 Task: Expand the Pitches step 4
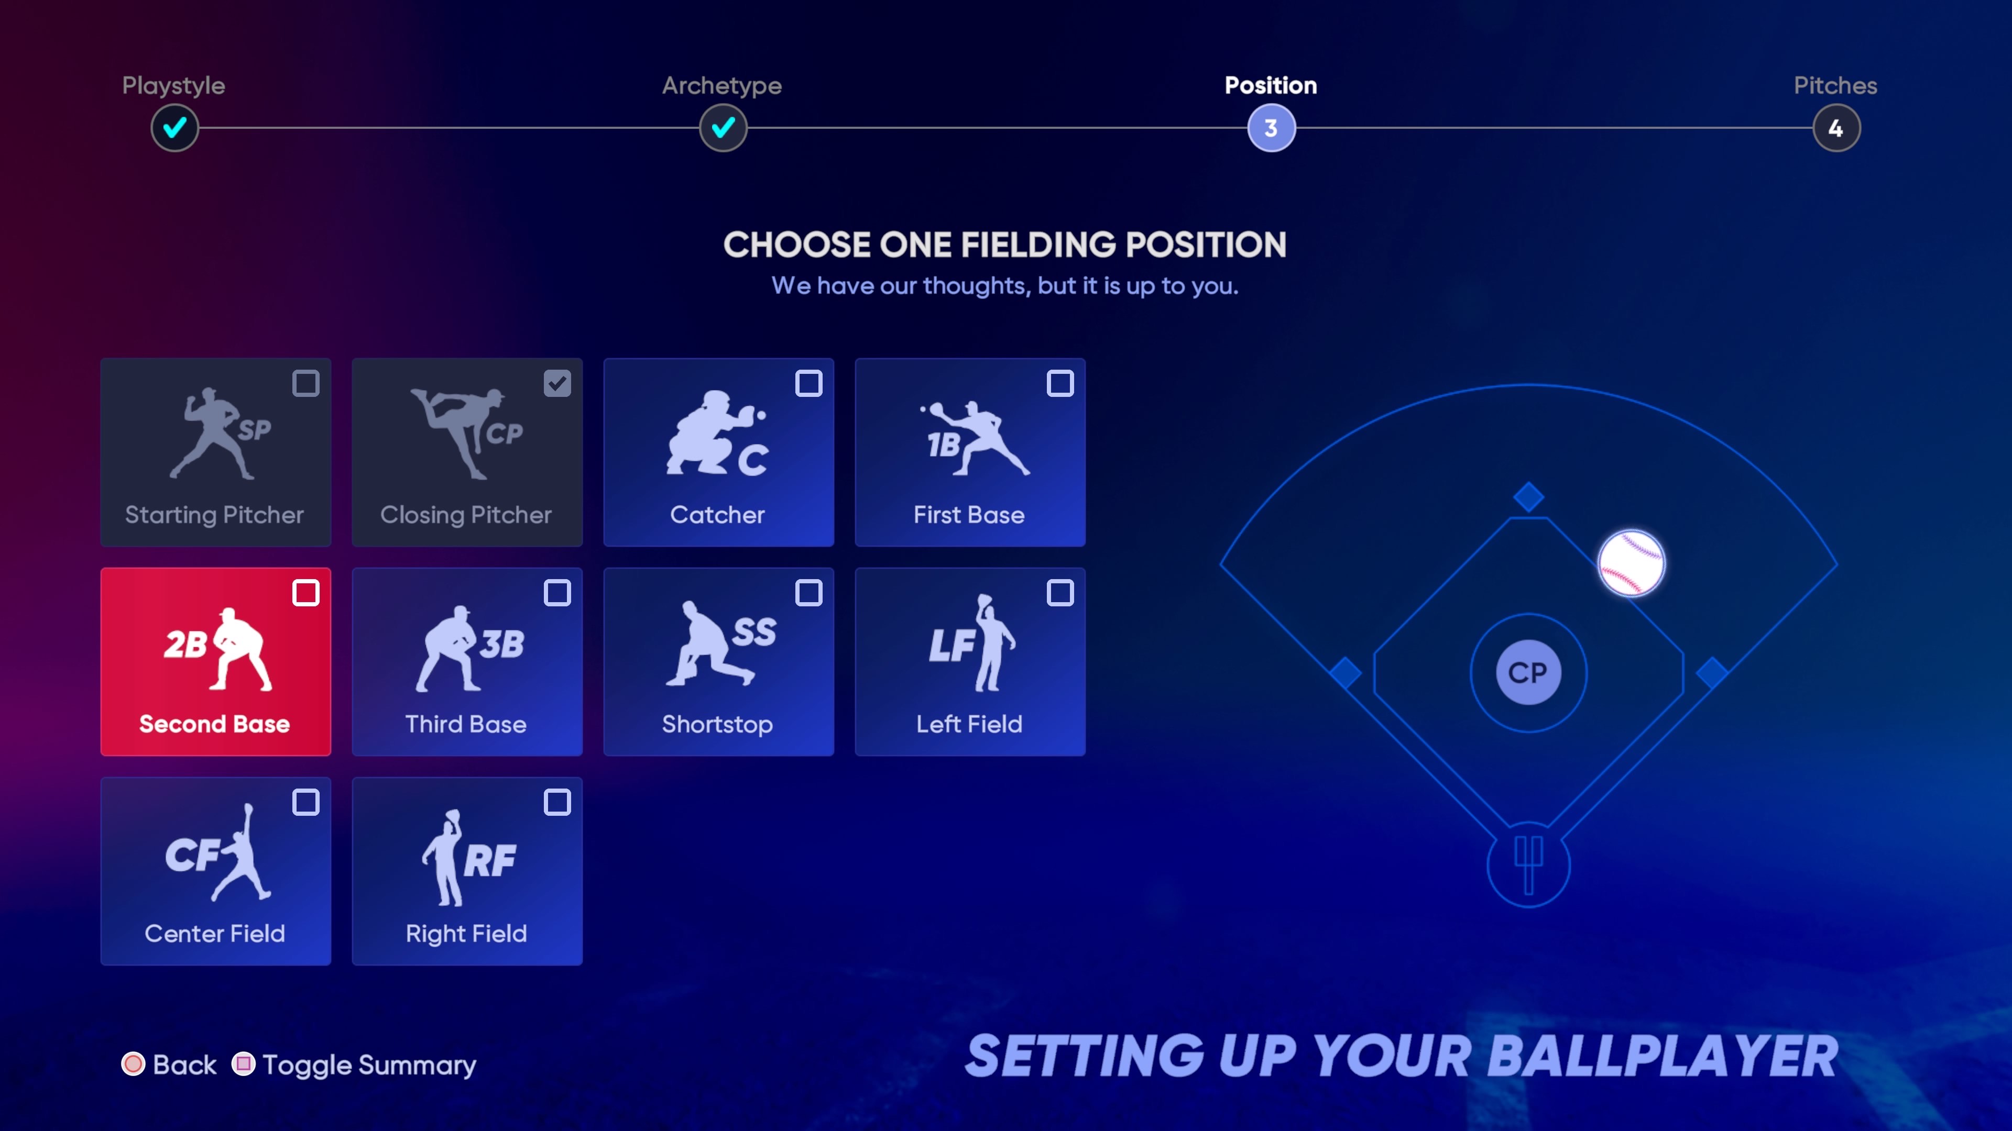coord(1834,127)
